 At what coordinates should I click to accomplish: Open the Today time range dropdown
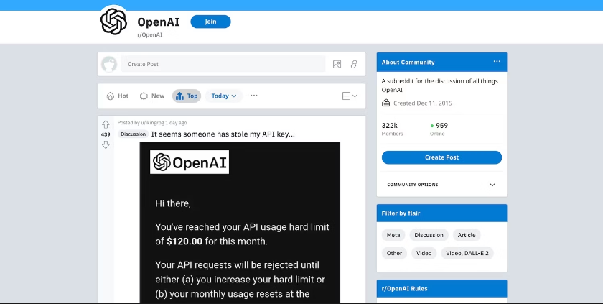pyautogui.click(x=224, y=96)
